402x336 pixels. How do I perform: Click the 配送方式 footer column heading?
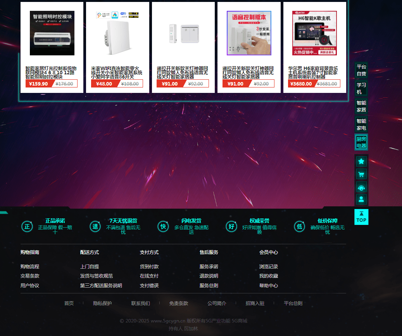pyautogui.click(x=90, y=252)
